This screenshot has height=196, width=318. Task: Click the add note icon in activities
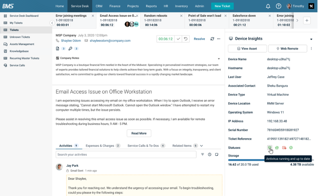coord(217,154)
